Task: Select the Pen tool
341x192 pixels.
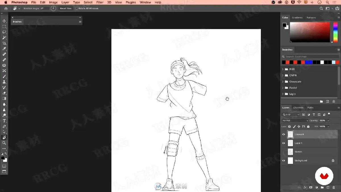Action: 4,126
